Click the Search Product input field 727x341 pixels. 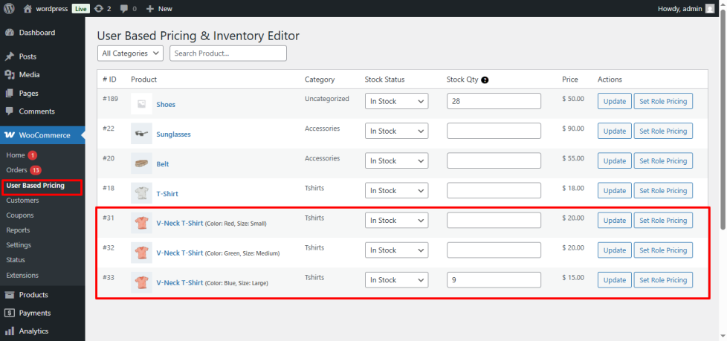227,53
